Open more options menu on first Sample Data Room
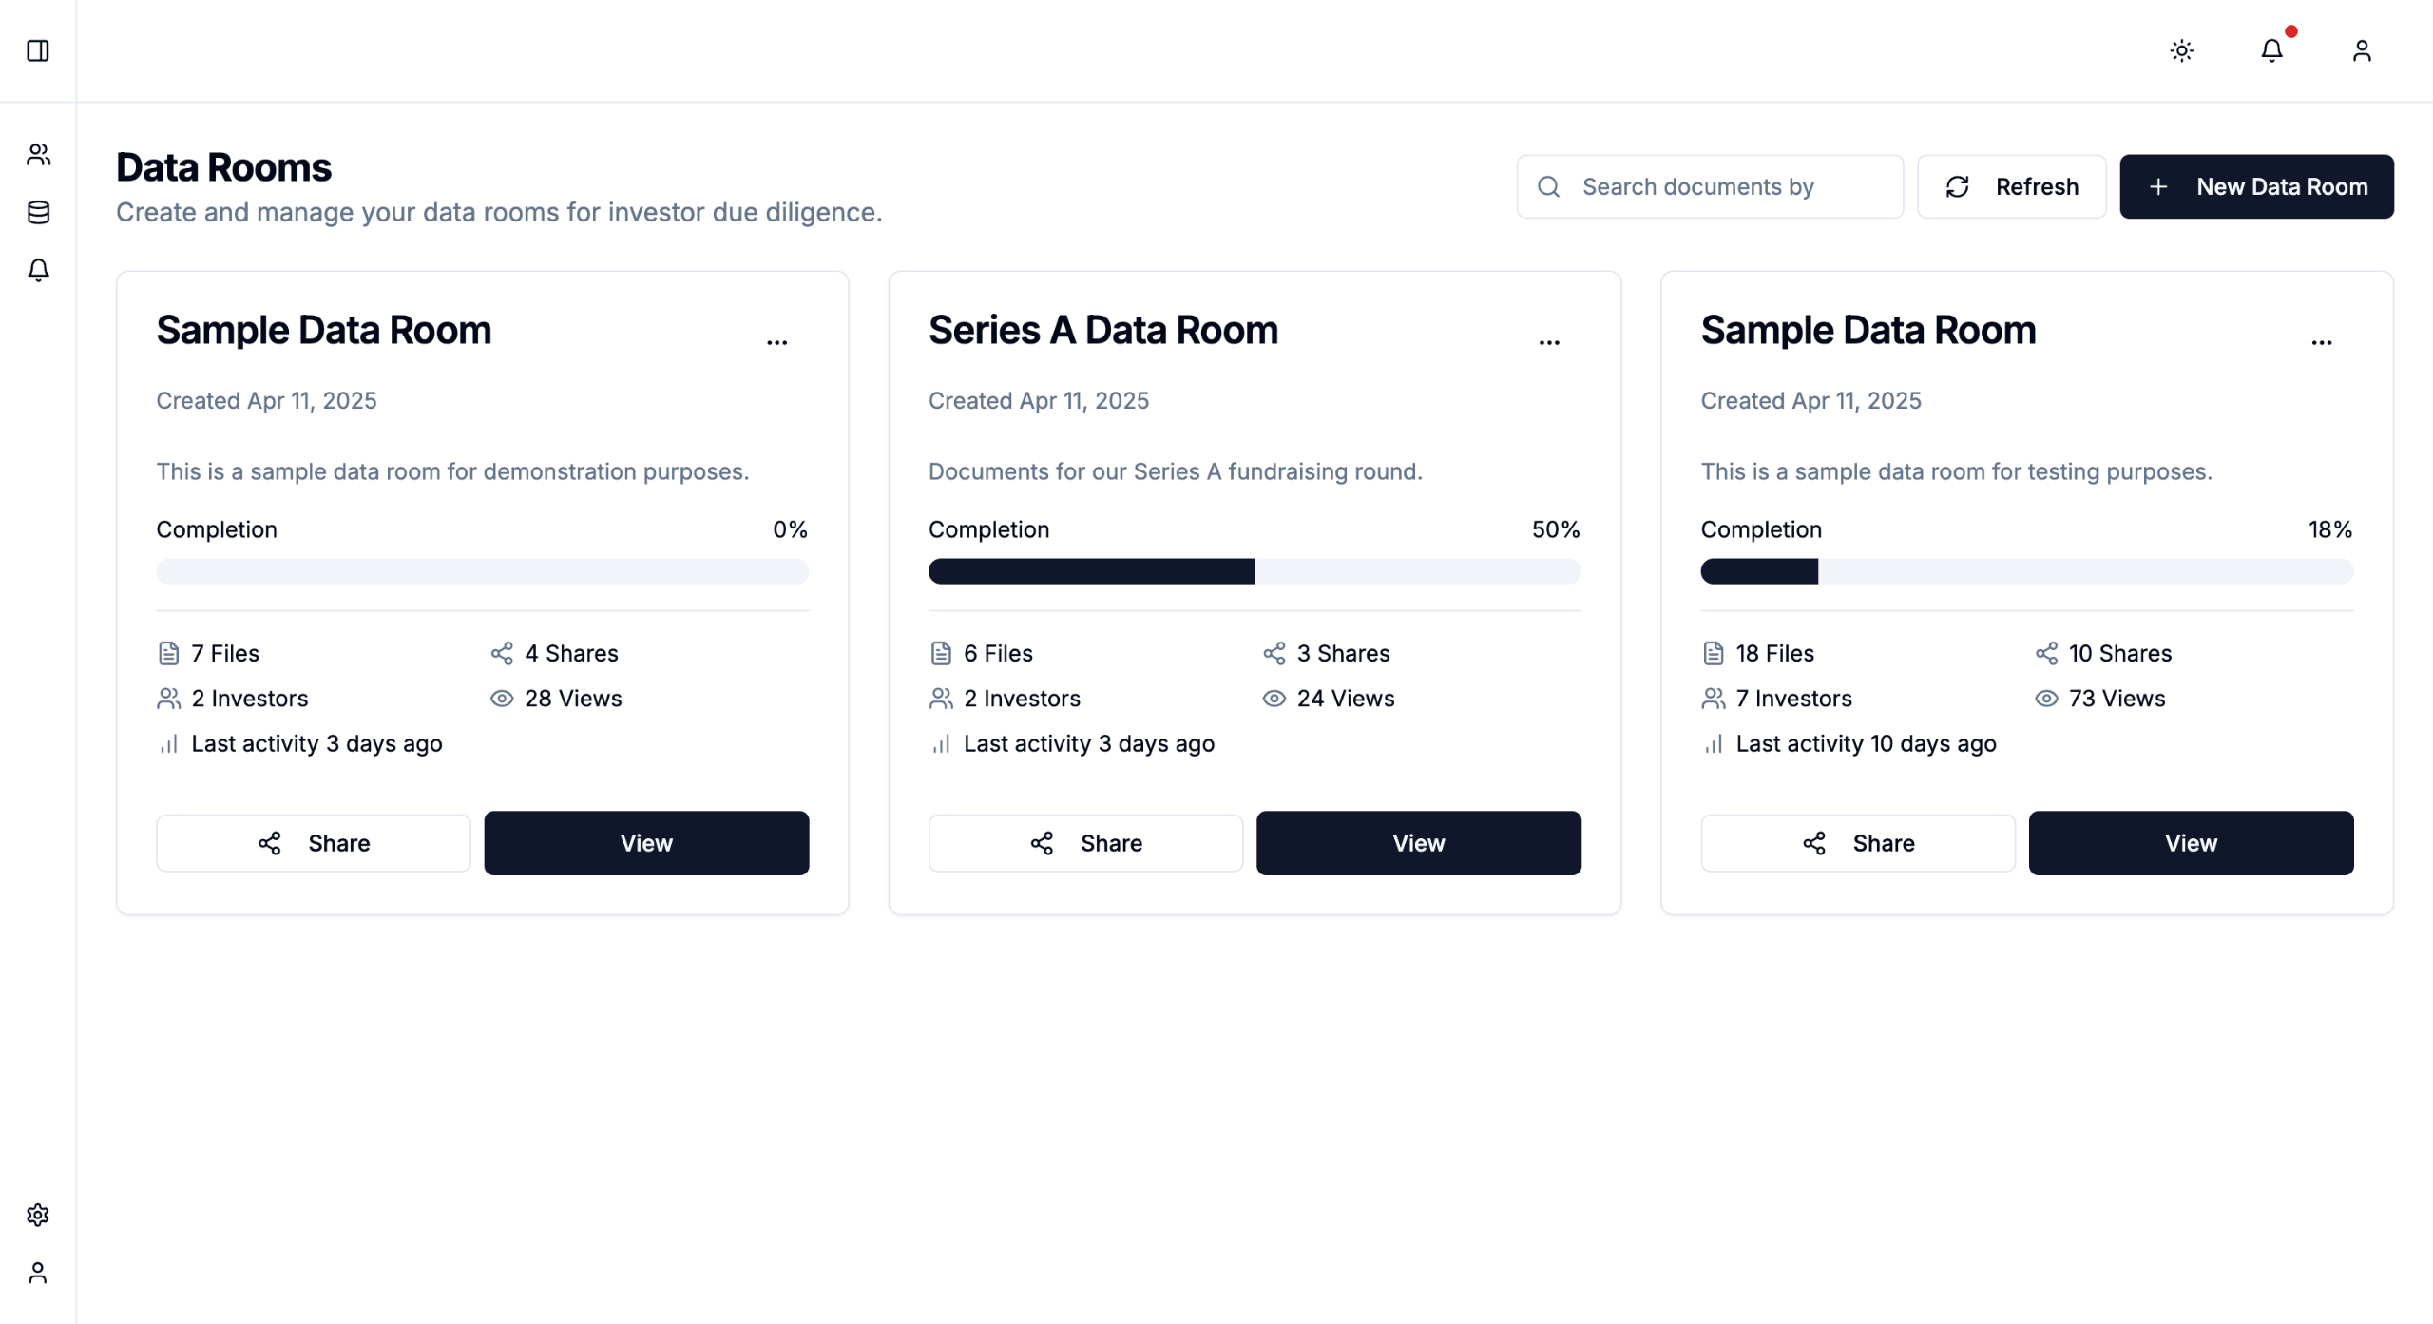The height and width of the screenshot is (1324, 2433). click(x=776, y=342)
